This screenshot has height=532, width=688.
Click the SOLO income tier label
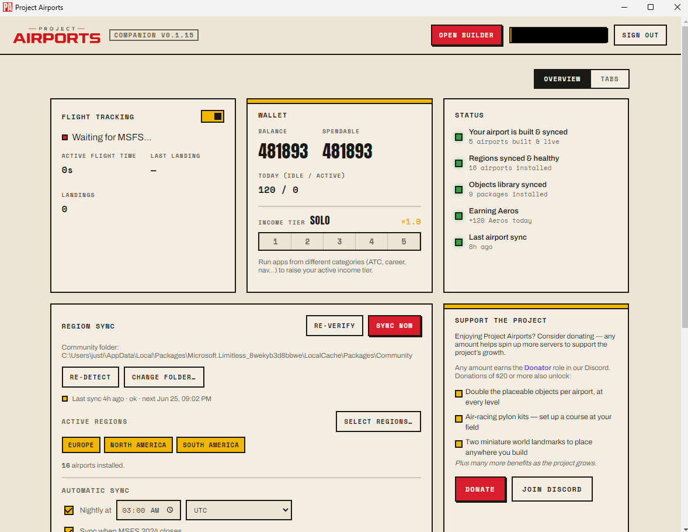click(x=320, y=220)
